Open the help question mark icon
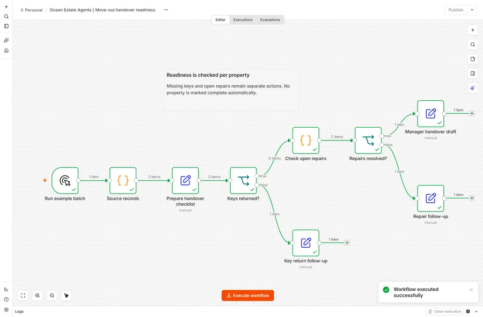This screenshot has width=483, height=317. point(6,299)
